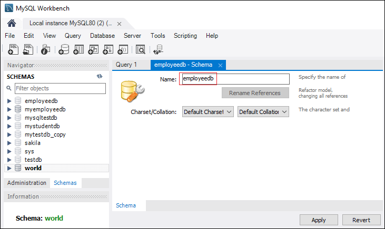385x229 pixels.
Task: Open the Default Charset dropdown
Action: tap(208, 112)
